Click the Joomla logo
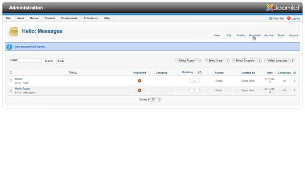This screenshot has height=172, width=305. (x=283, y=8)
